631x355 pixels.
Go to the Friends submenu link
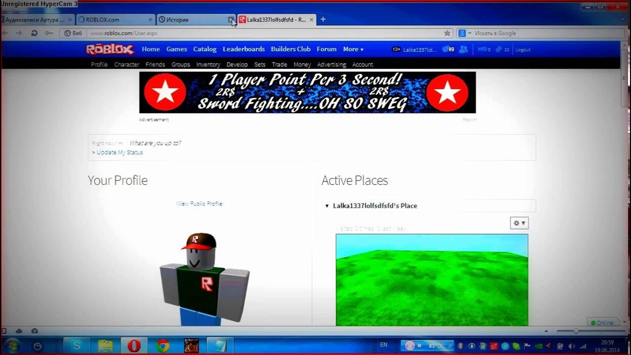click(x=155, y=65)
